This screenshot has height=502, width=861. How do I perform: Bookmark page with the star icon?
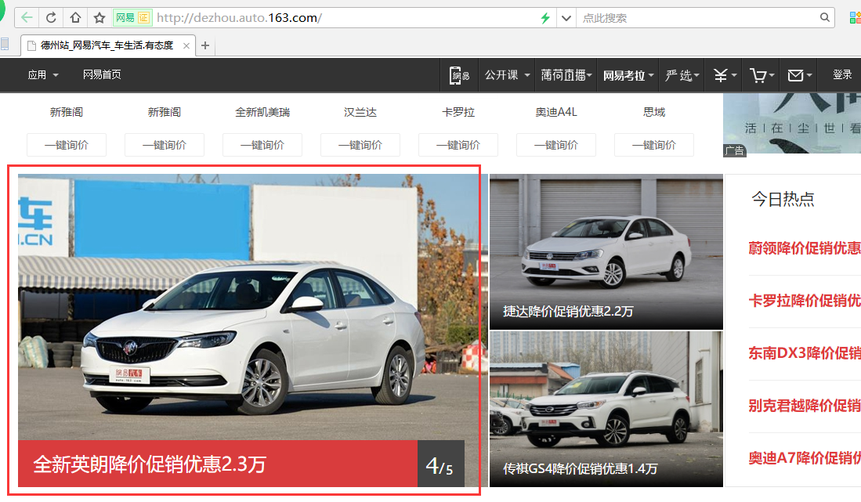click(x=99, y=17)
